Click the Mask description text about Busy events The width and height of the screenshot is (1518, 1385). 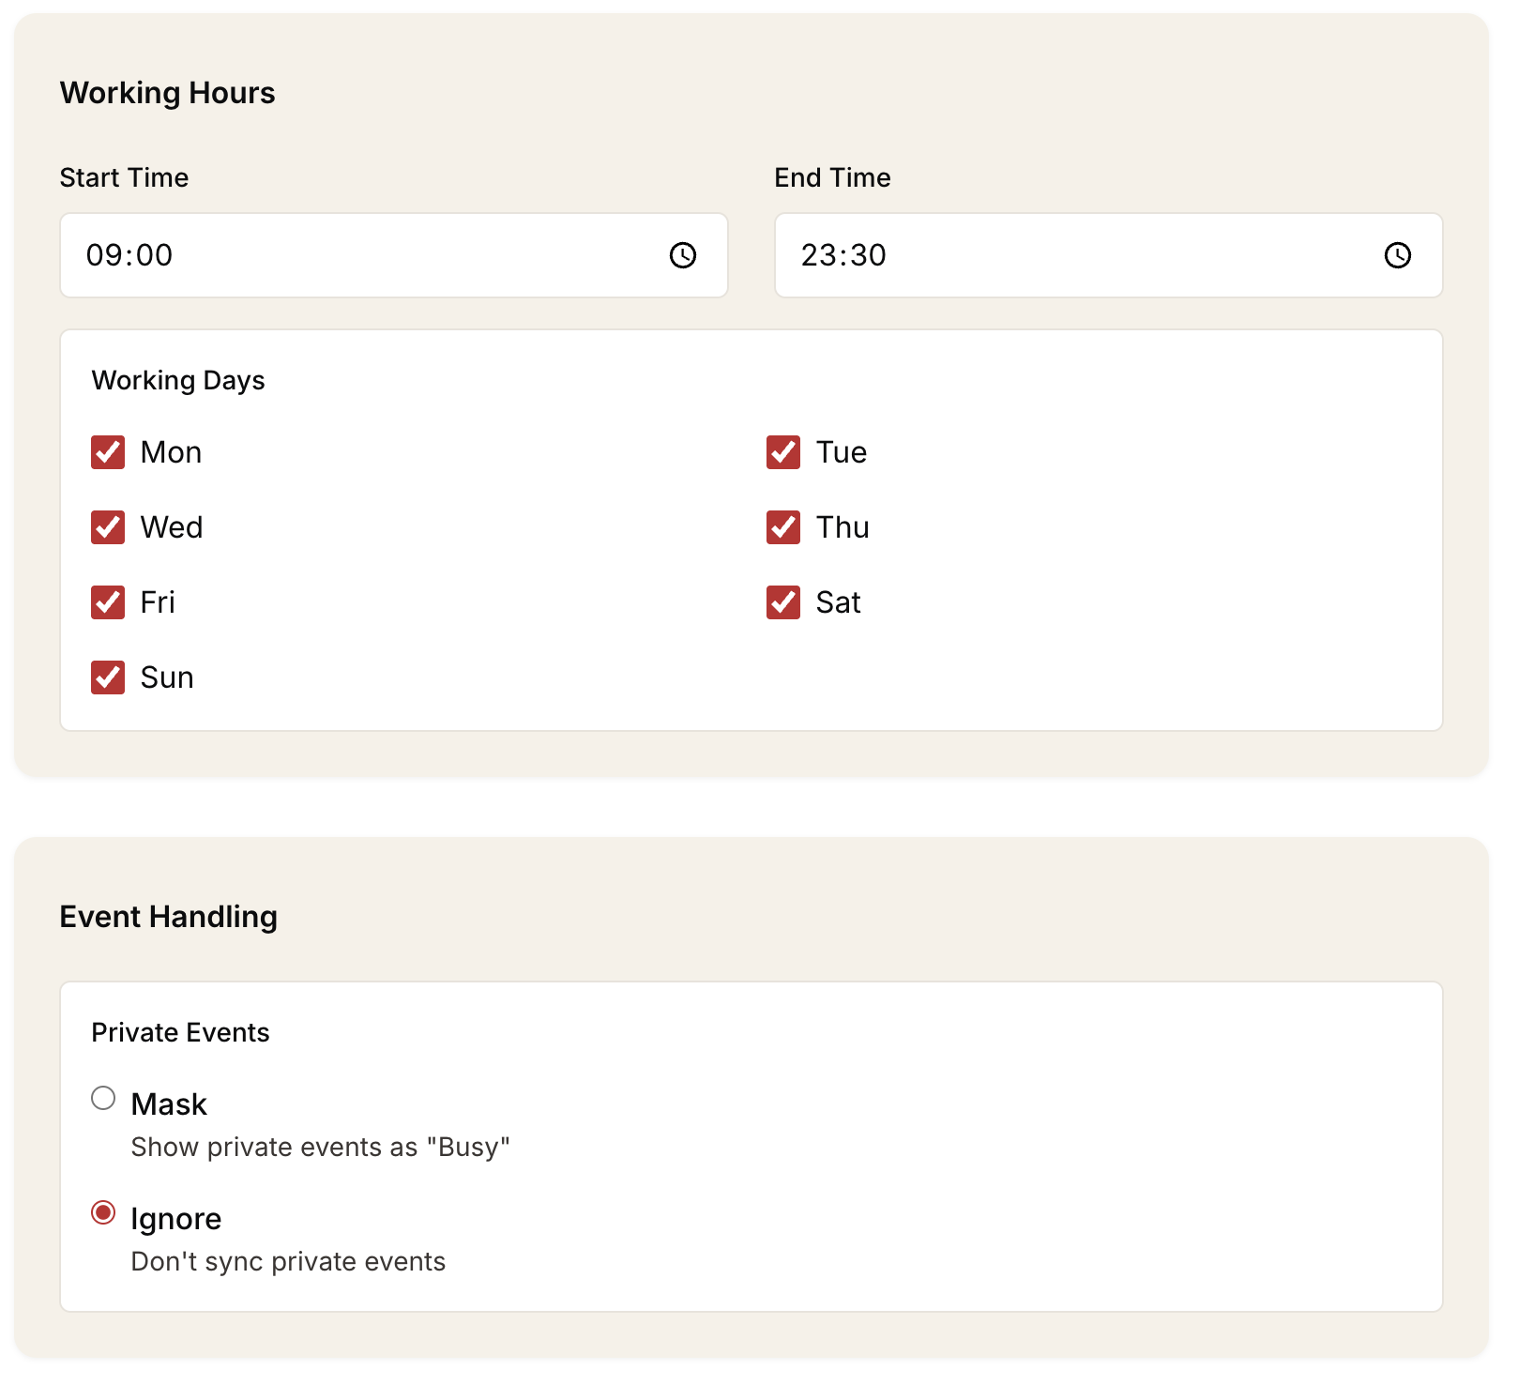[x=320, y=1146]
